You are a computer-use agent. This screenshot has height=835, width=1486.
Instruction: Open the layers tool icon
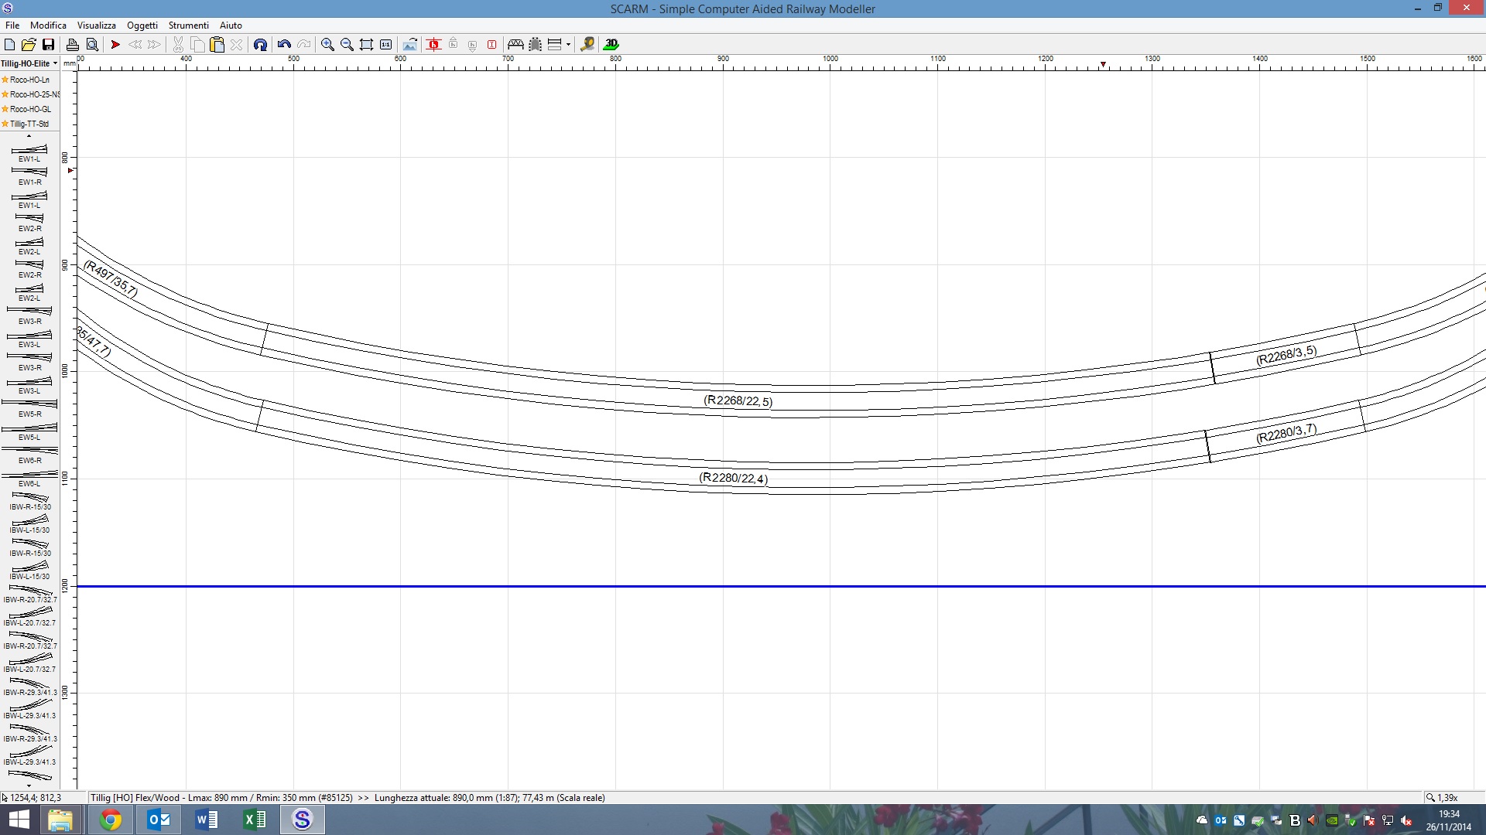[554, 45]
